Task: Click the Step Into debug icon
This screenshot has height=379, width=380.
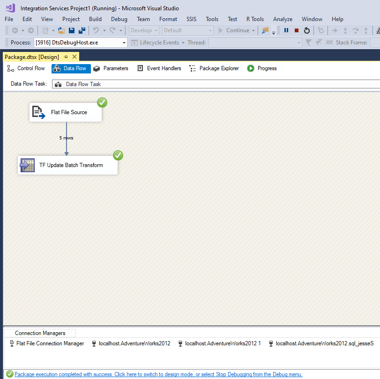Action: tap(344, 30)
